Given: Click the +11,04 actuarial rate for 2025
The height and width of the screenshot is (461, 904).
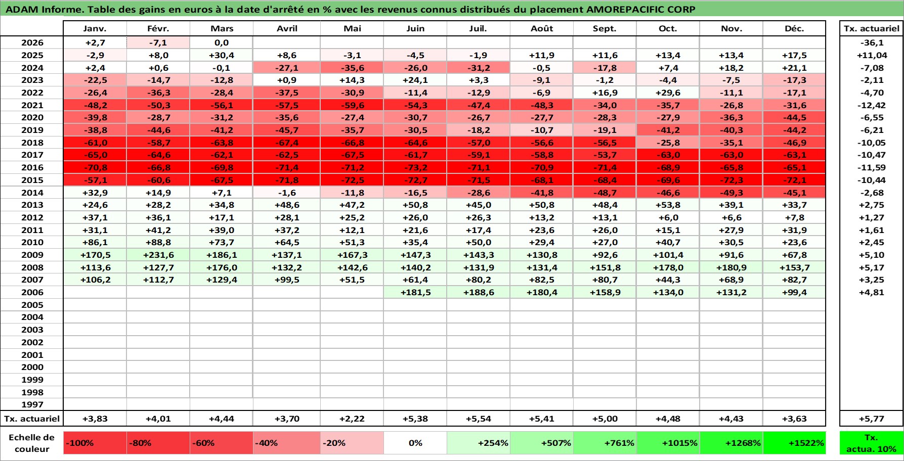Looking at the screenshot, I should coord(871,55).
